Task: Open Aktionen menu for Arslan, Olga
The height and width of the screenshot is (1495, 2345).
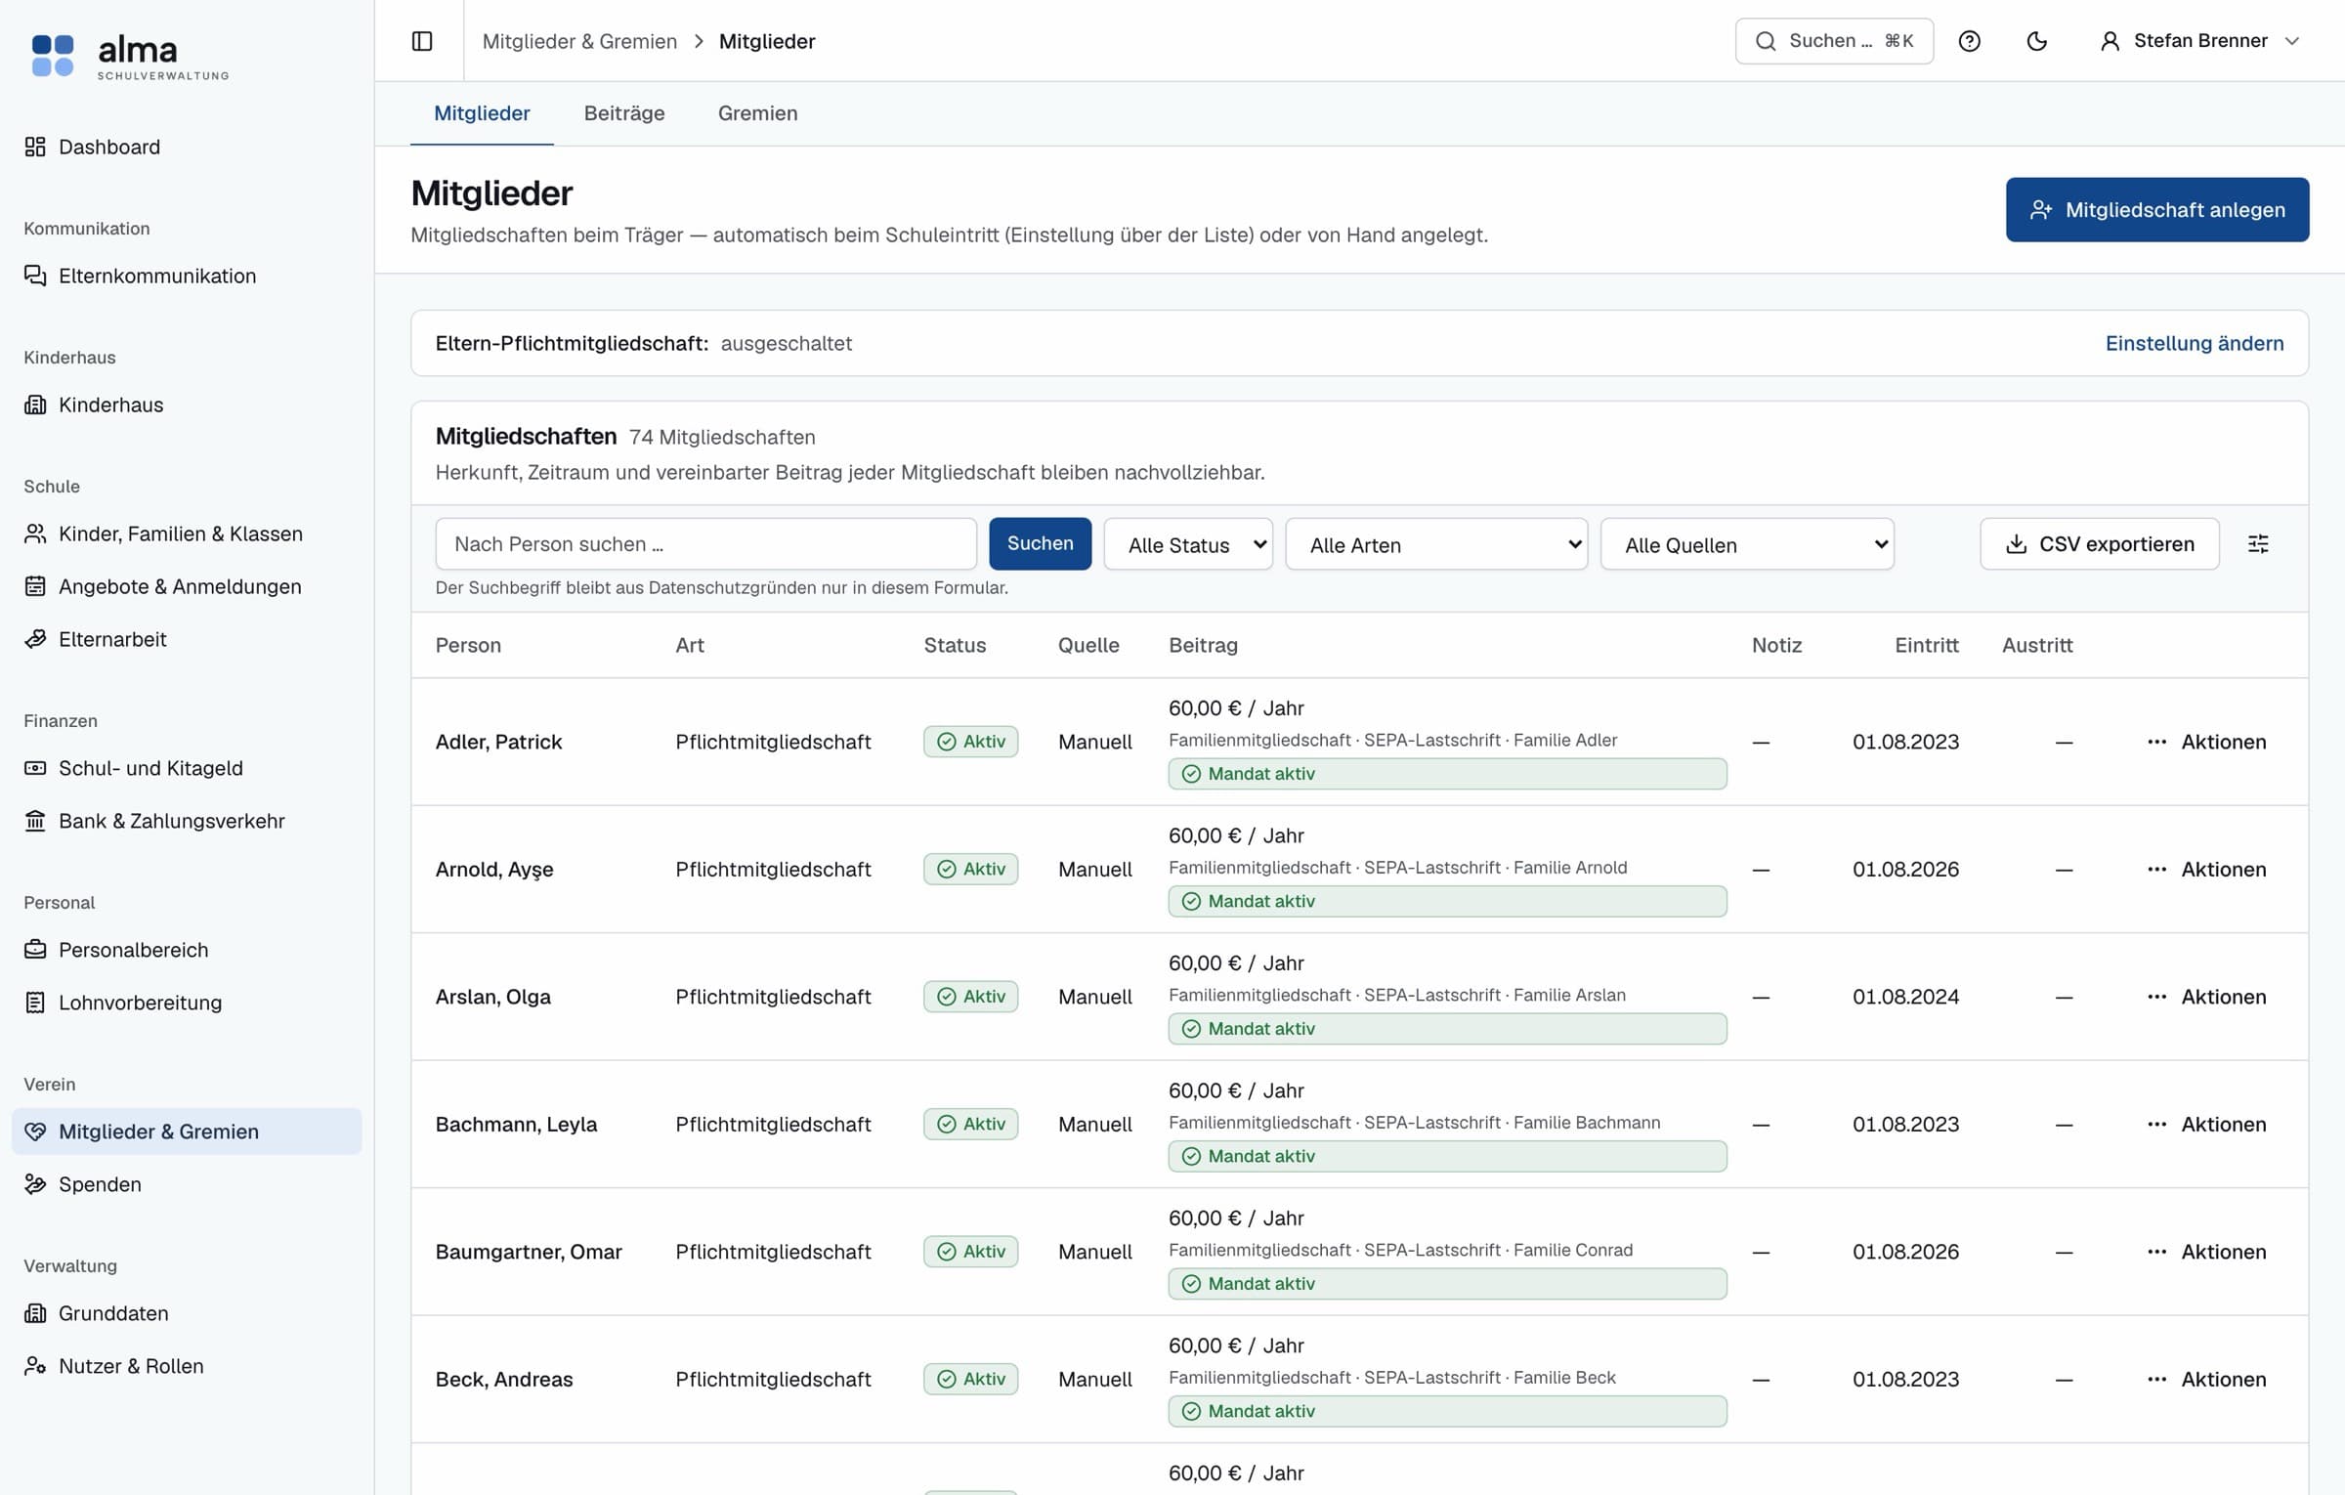Action: (2206, 997)
